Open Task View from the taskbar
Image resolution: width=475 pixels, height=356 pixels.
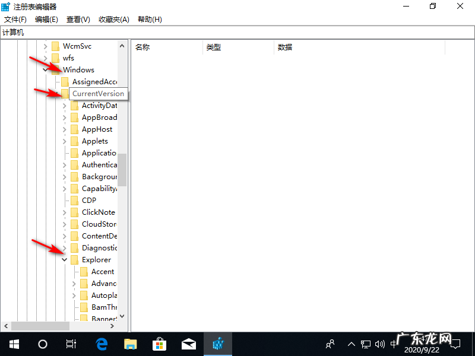coord(70,344)
